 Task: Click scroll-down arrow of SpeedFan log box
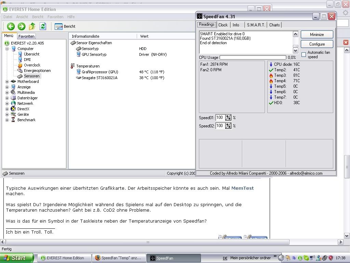[x=296, y=51]
